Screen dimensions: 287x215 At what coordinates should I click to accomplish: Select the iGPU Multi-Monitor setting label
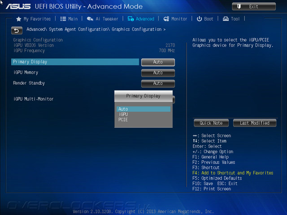click(34, 99)
